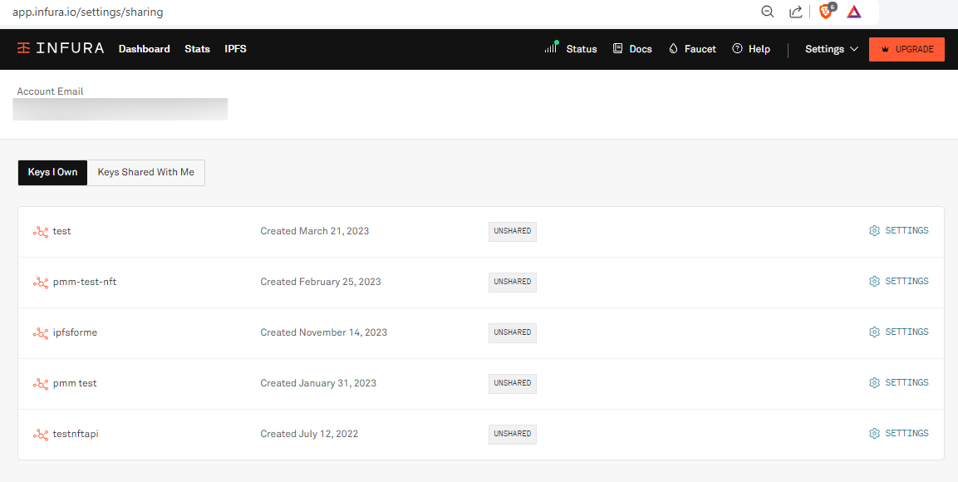Open the Dashboard nav item
The width and height of the screenshot is (958, 482).
[144, 49]
